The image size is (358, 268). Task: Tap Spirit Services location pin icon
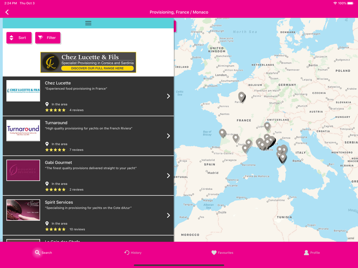pos(47,223)
